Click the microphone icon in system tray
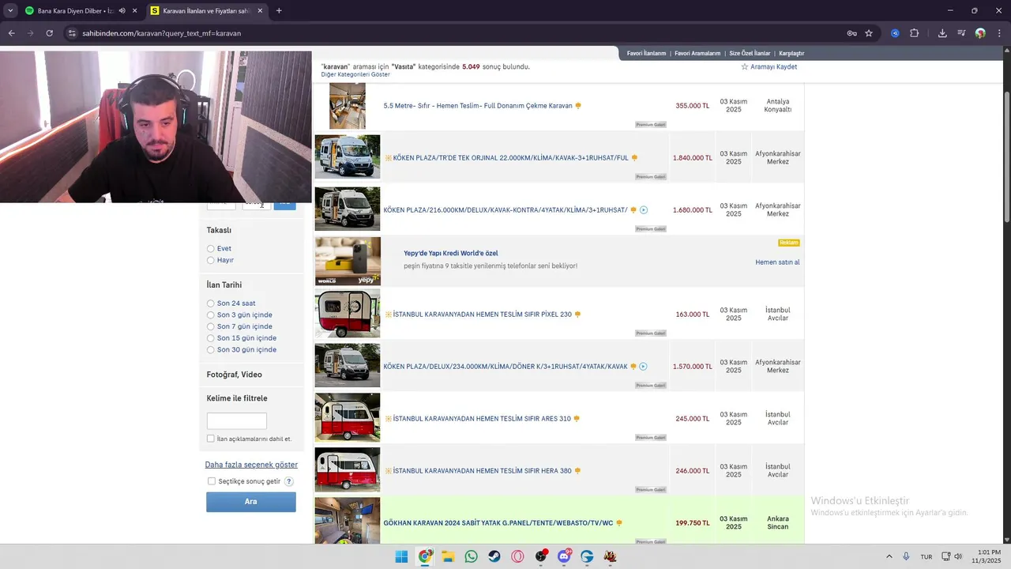Screen dimensions: 1011x569 (906, 556)
